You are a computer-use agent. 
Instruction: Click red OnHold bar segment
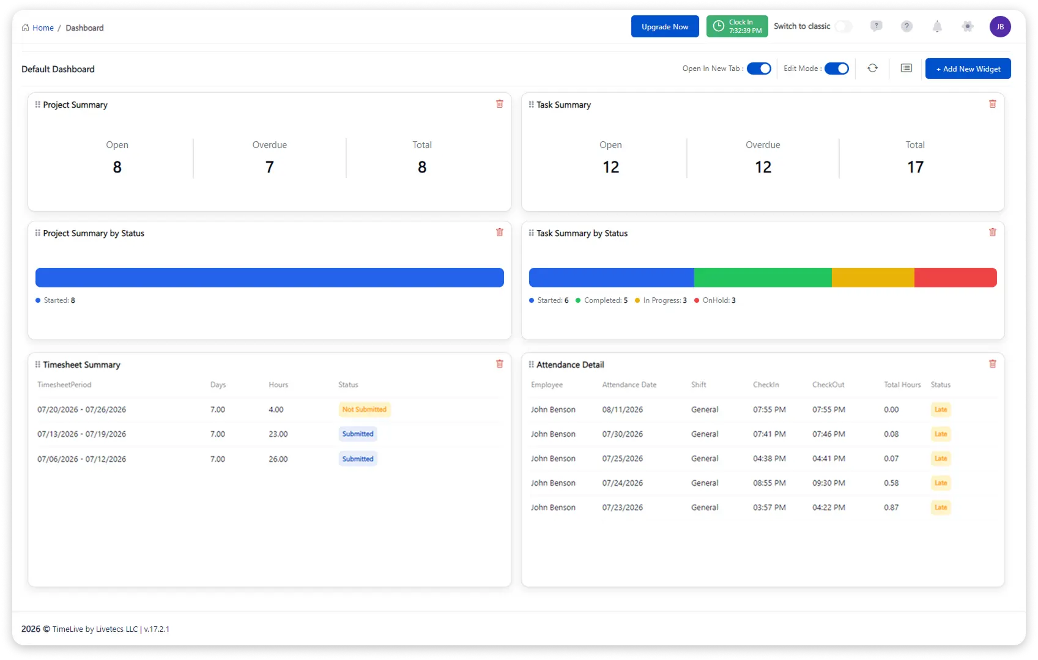point(955,277)
